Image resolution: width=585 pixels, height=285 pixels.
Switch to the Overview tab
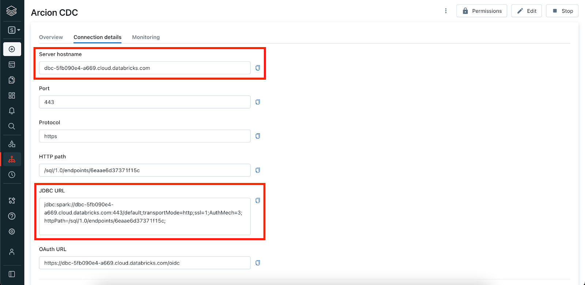click(51, 37)
